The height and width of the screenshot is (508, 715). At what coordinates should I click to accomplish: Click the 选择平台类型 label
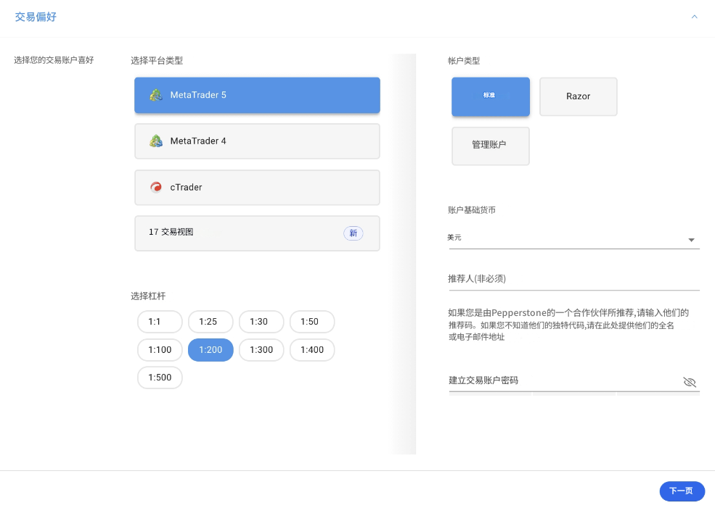tap(157, 61)
